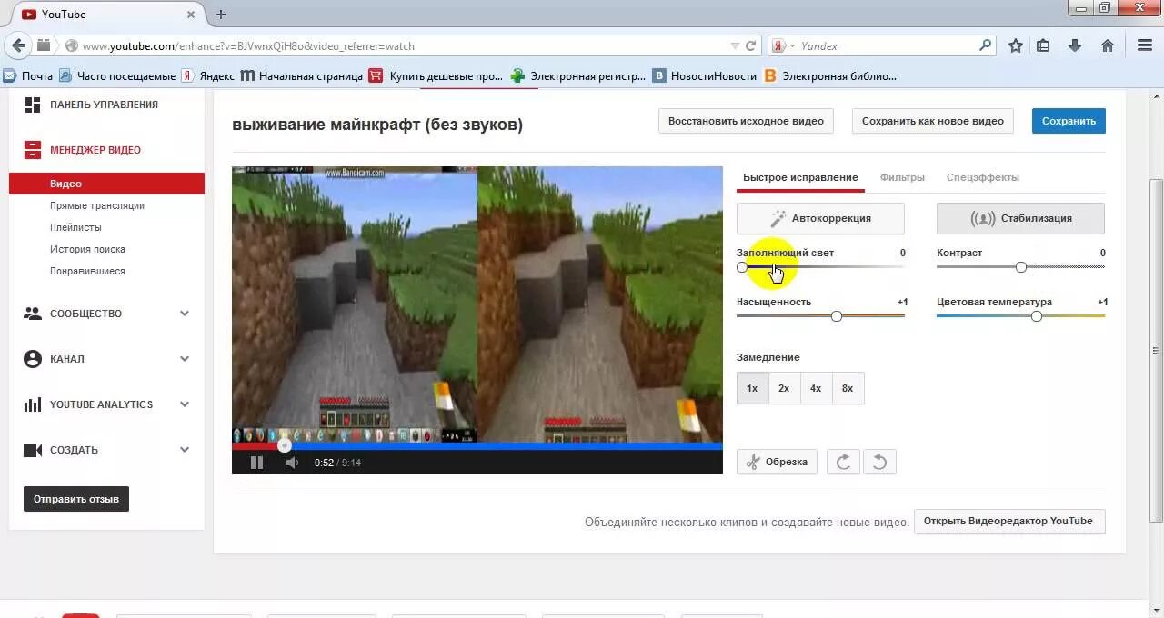This screenshot has width=1164, height=618.
Task: Open Начальная страница bookmark
Action: point(301,76)
